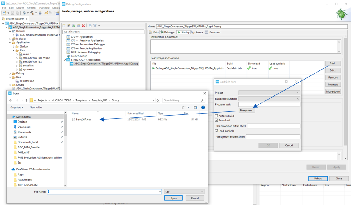Open the File menu

tap(4, 8)
